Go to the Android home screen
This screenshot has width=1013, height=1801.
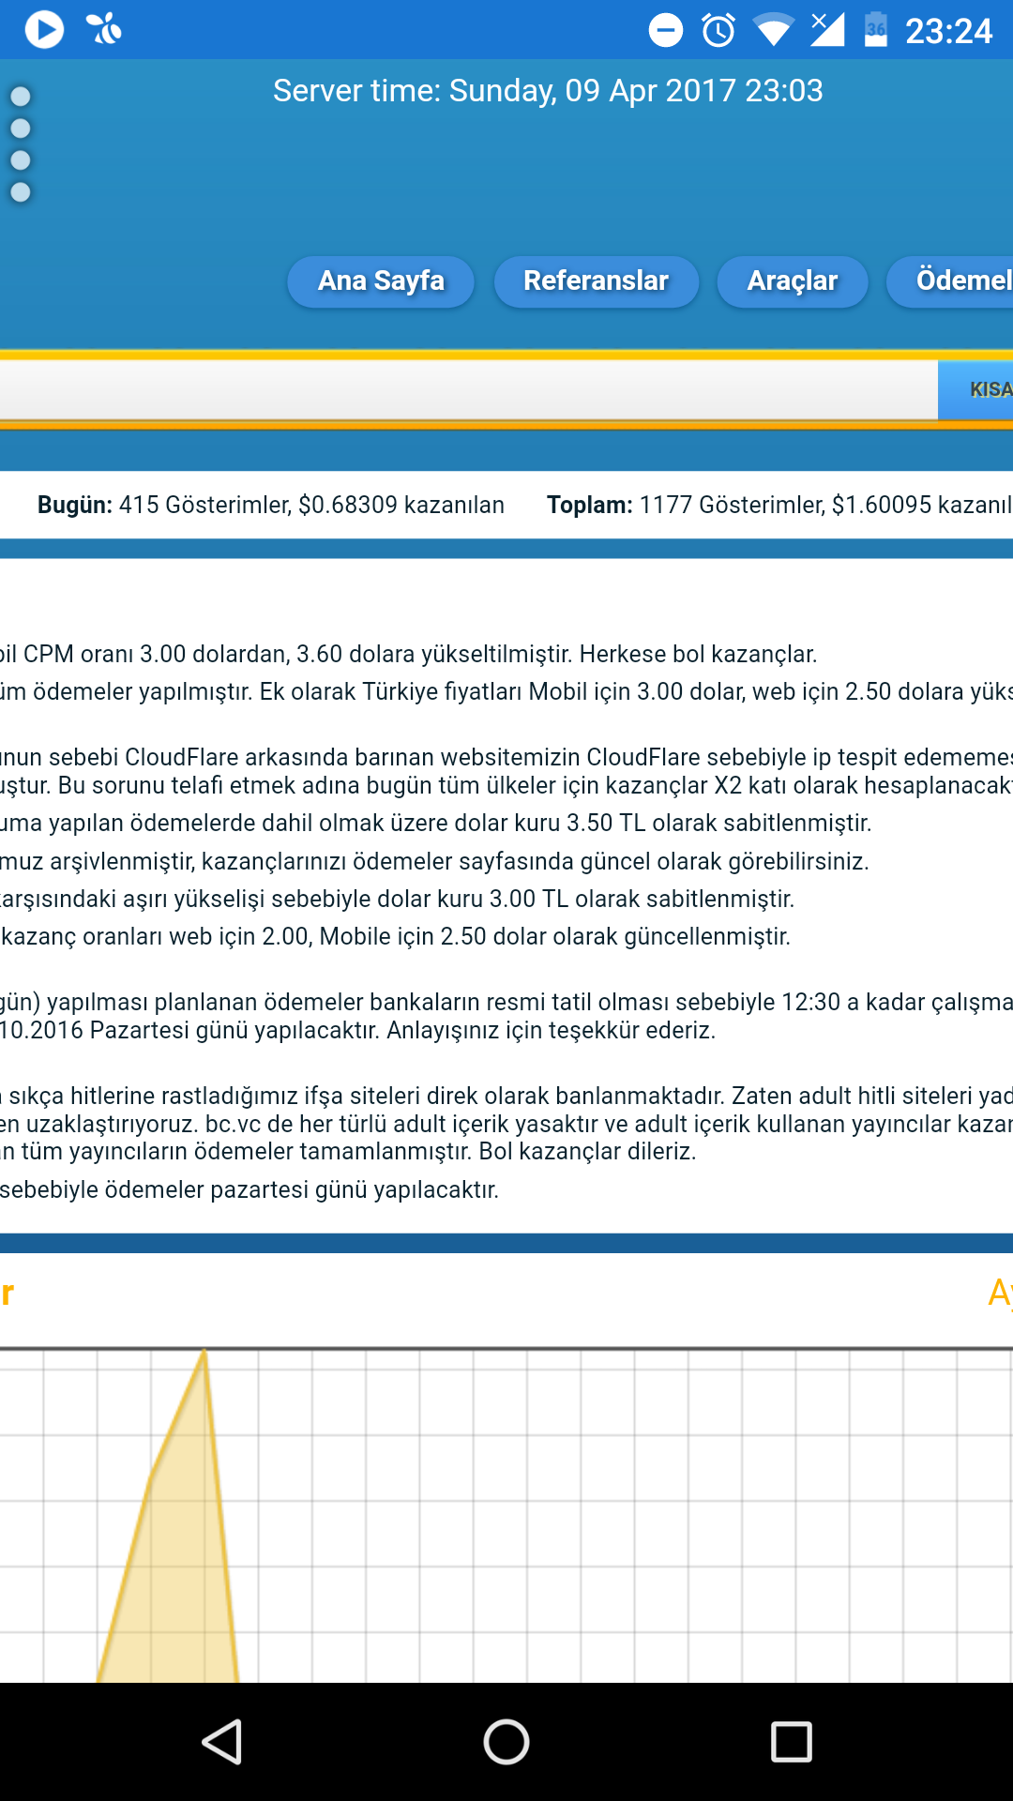506,1742
